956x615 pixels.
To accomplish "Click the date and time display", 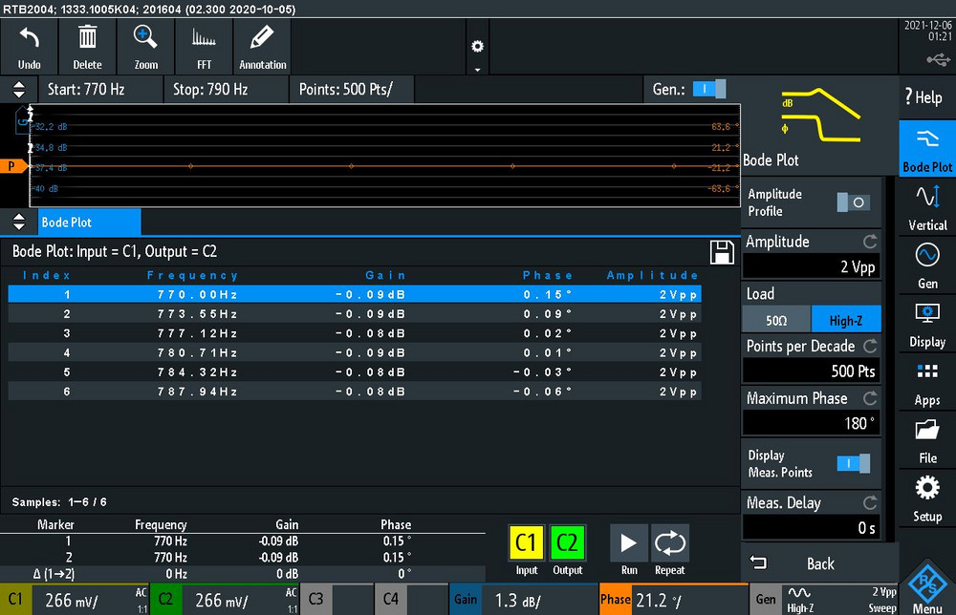I will [x=927, y=31].
